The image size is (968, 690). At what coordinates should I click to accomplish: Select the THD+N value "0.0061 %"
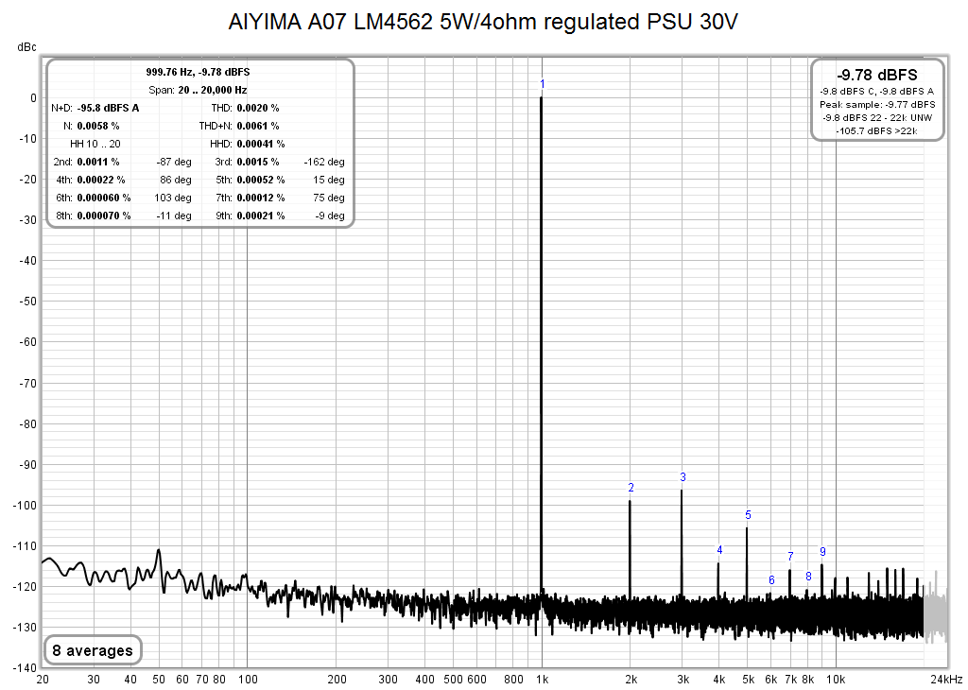tap(258, 126)
